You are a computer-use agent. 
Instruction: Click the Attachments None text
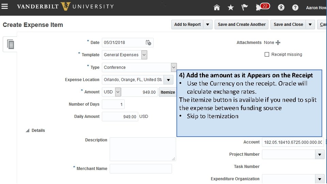(269, 43)
